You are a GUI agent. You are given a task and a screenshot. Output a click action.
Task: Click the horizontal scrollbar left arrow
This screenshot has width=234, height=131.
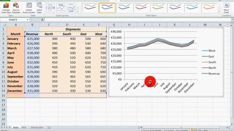pyautogui.click(x=141, y=127)
